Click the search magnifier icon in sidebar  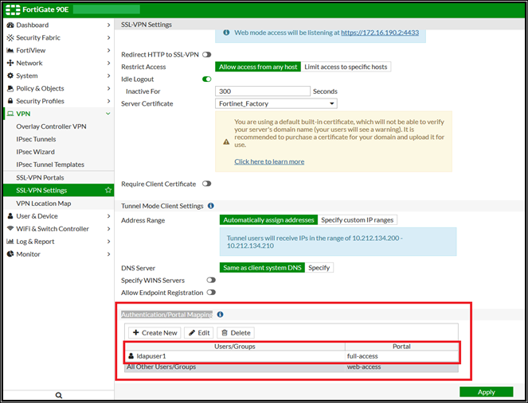(58, 395)
